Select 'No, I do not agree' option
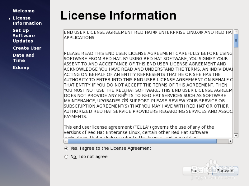 point(86,157)
